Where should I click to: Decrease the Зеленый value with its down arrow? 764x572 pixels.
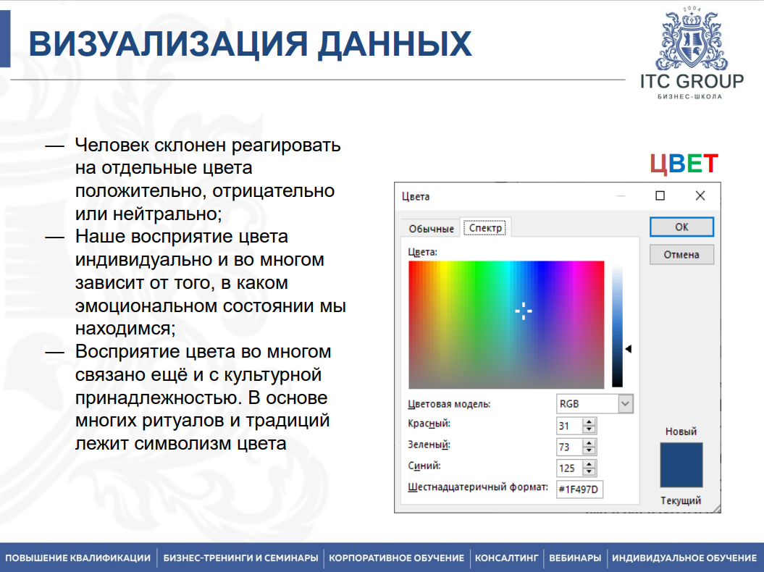point(590,450)
